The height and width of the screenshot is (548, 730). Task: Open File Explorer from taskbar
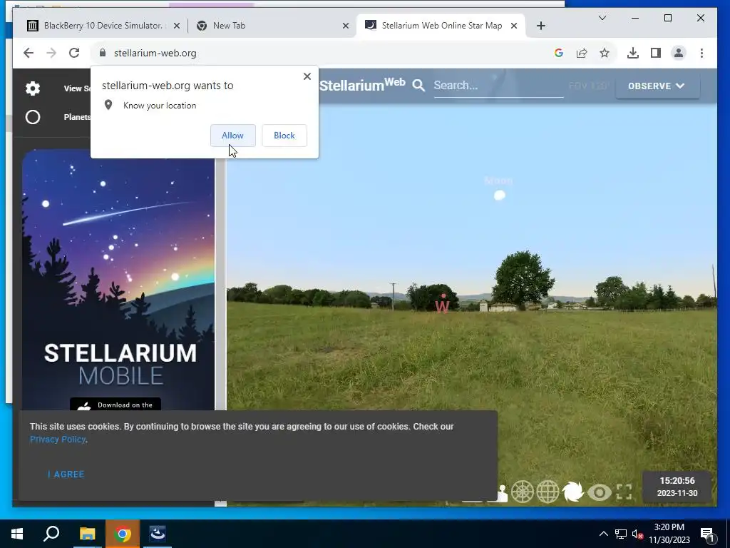87,534
